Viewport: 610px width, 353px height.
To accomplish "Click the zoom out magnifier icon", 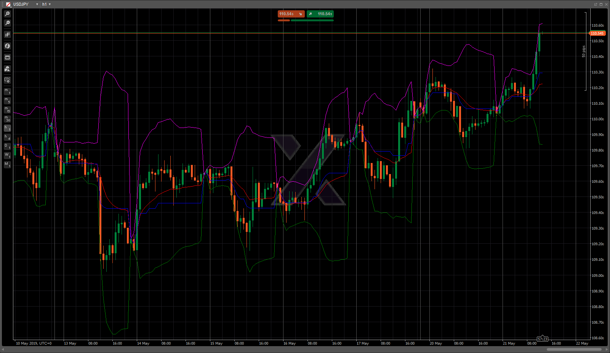I will point(7,23).
